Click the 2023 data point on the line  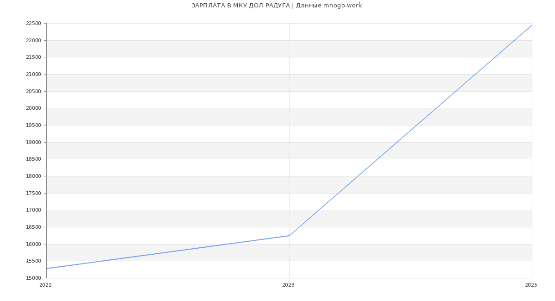coord(289,236)
